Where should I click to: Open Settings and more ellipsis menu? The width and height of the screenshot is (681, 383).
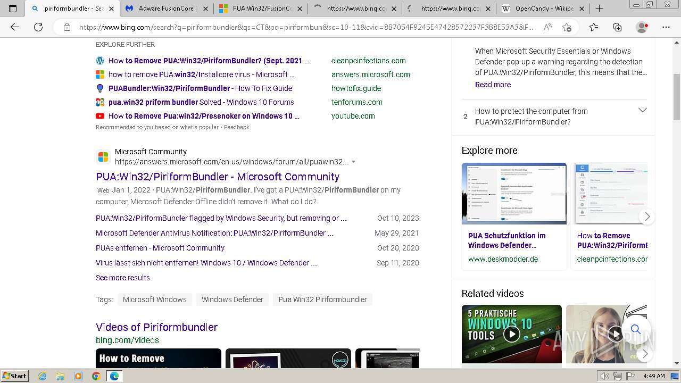tap(666, 27)
